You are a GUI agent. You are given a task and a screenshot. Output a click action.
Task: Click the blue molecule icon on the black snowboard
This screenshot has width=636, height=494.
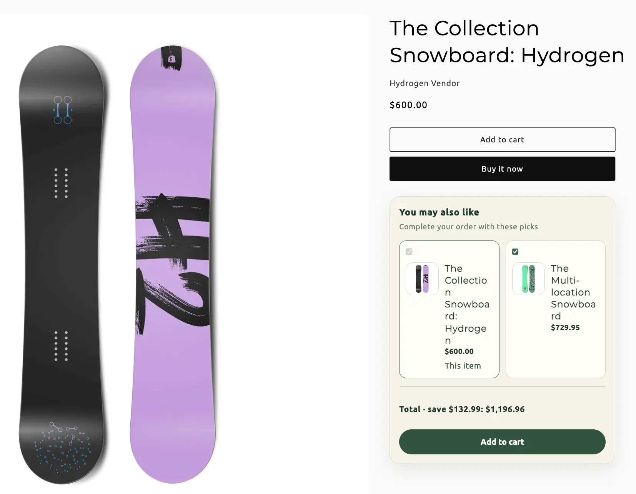63,110
